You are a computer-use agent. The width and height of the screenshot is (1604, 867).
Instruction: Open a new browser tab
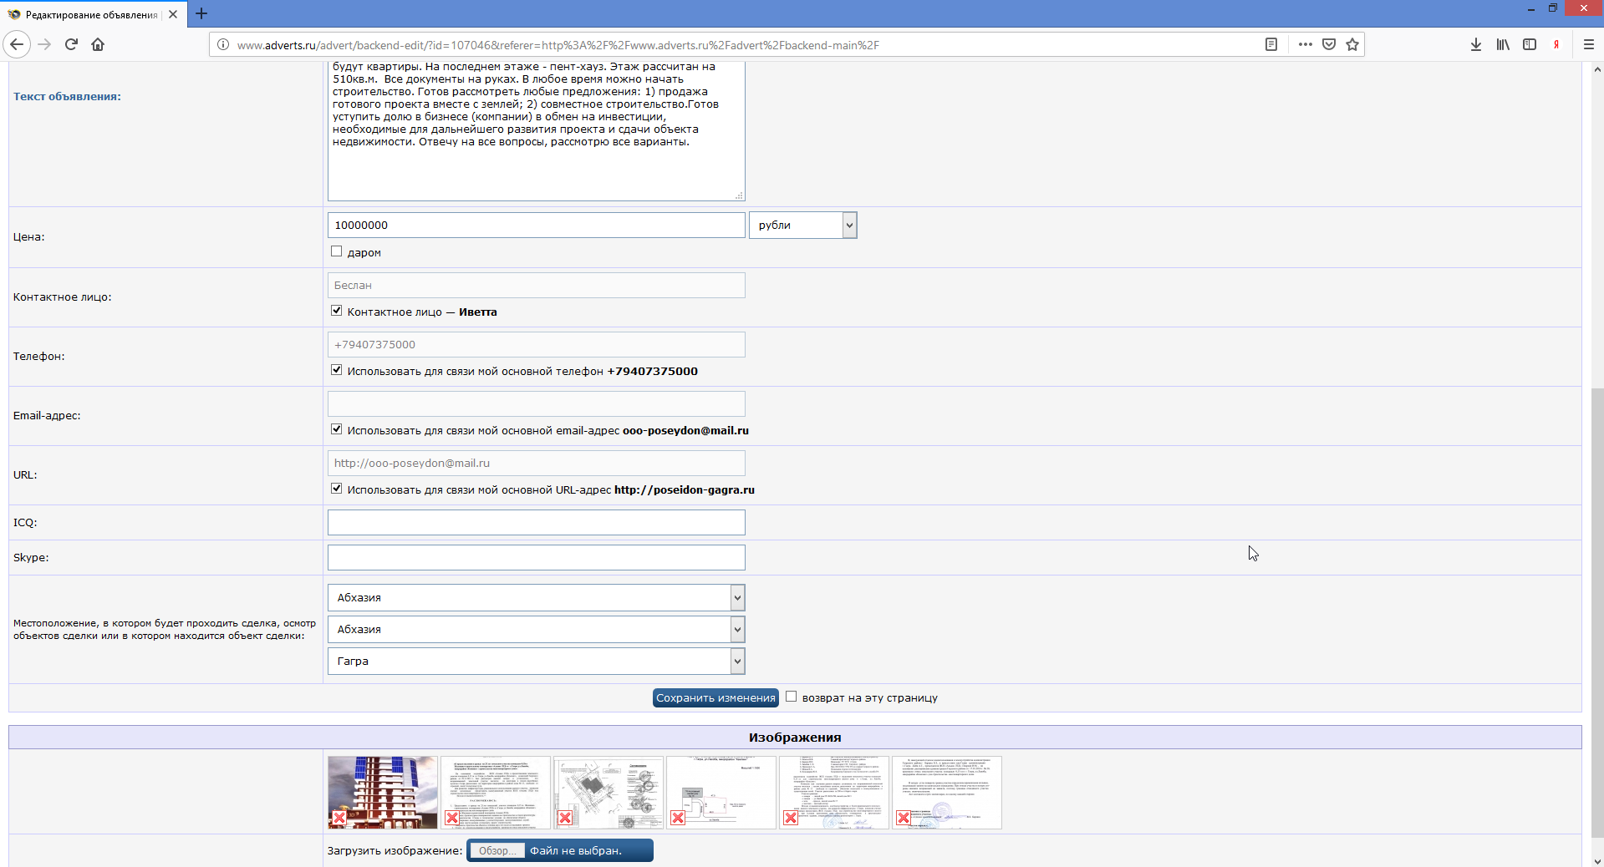(x=201, y=14)
